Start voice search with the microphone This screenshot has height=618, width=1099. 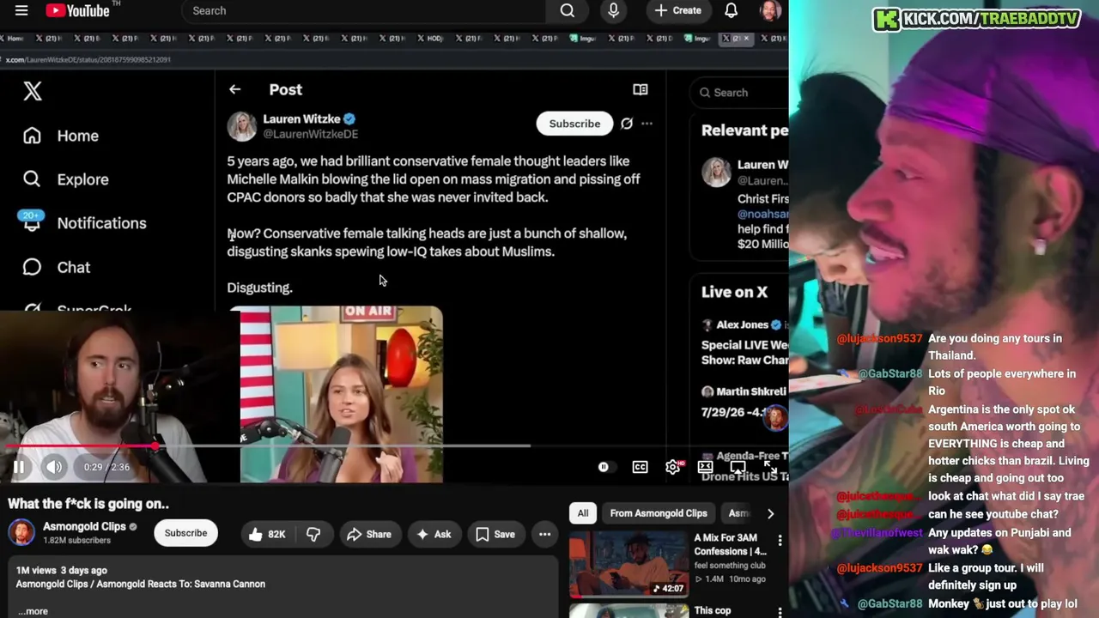pos(613,10)
